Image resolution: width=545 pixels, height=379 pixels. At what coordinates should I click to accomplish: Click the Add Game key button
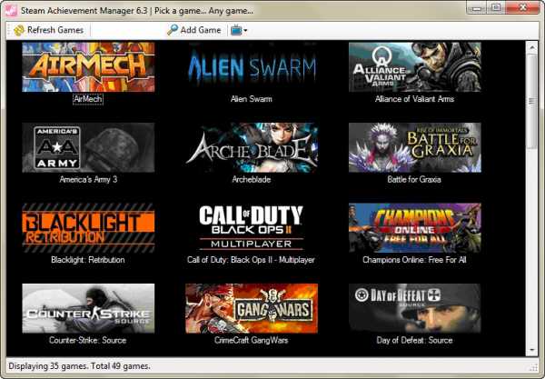coord(193,30)
